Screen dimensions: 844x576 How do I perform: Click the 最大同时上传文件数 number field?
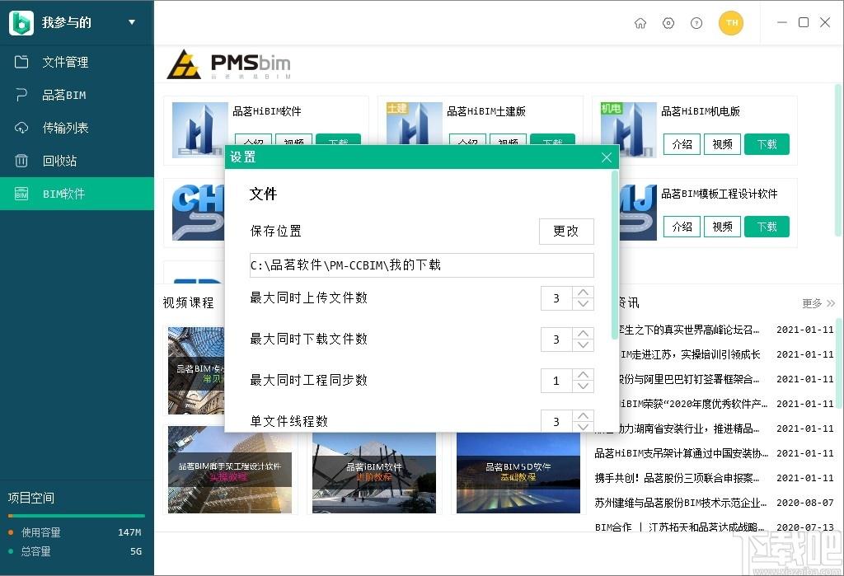pos(556,298)
